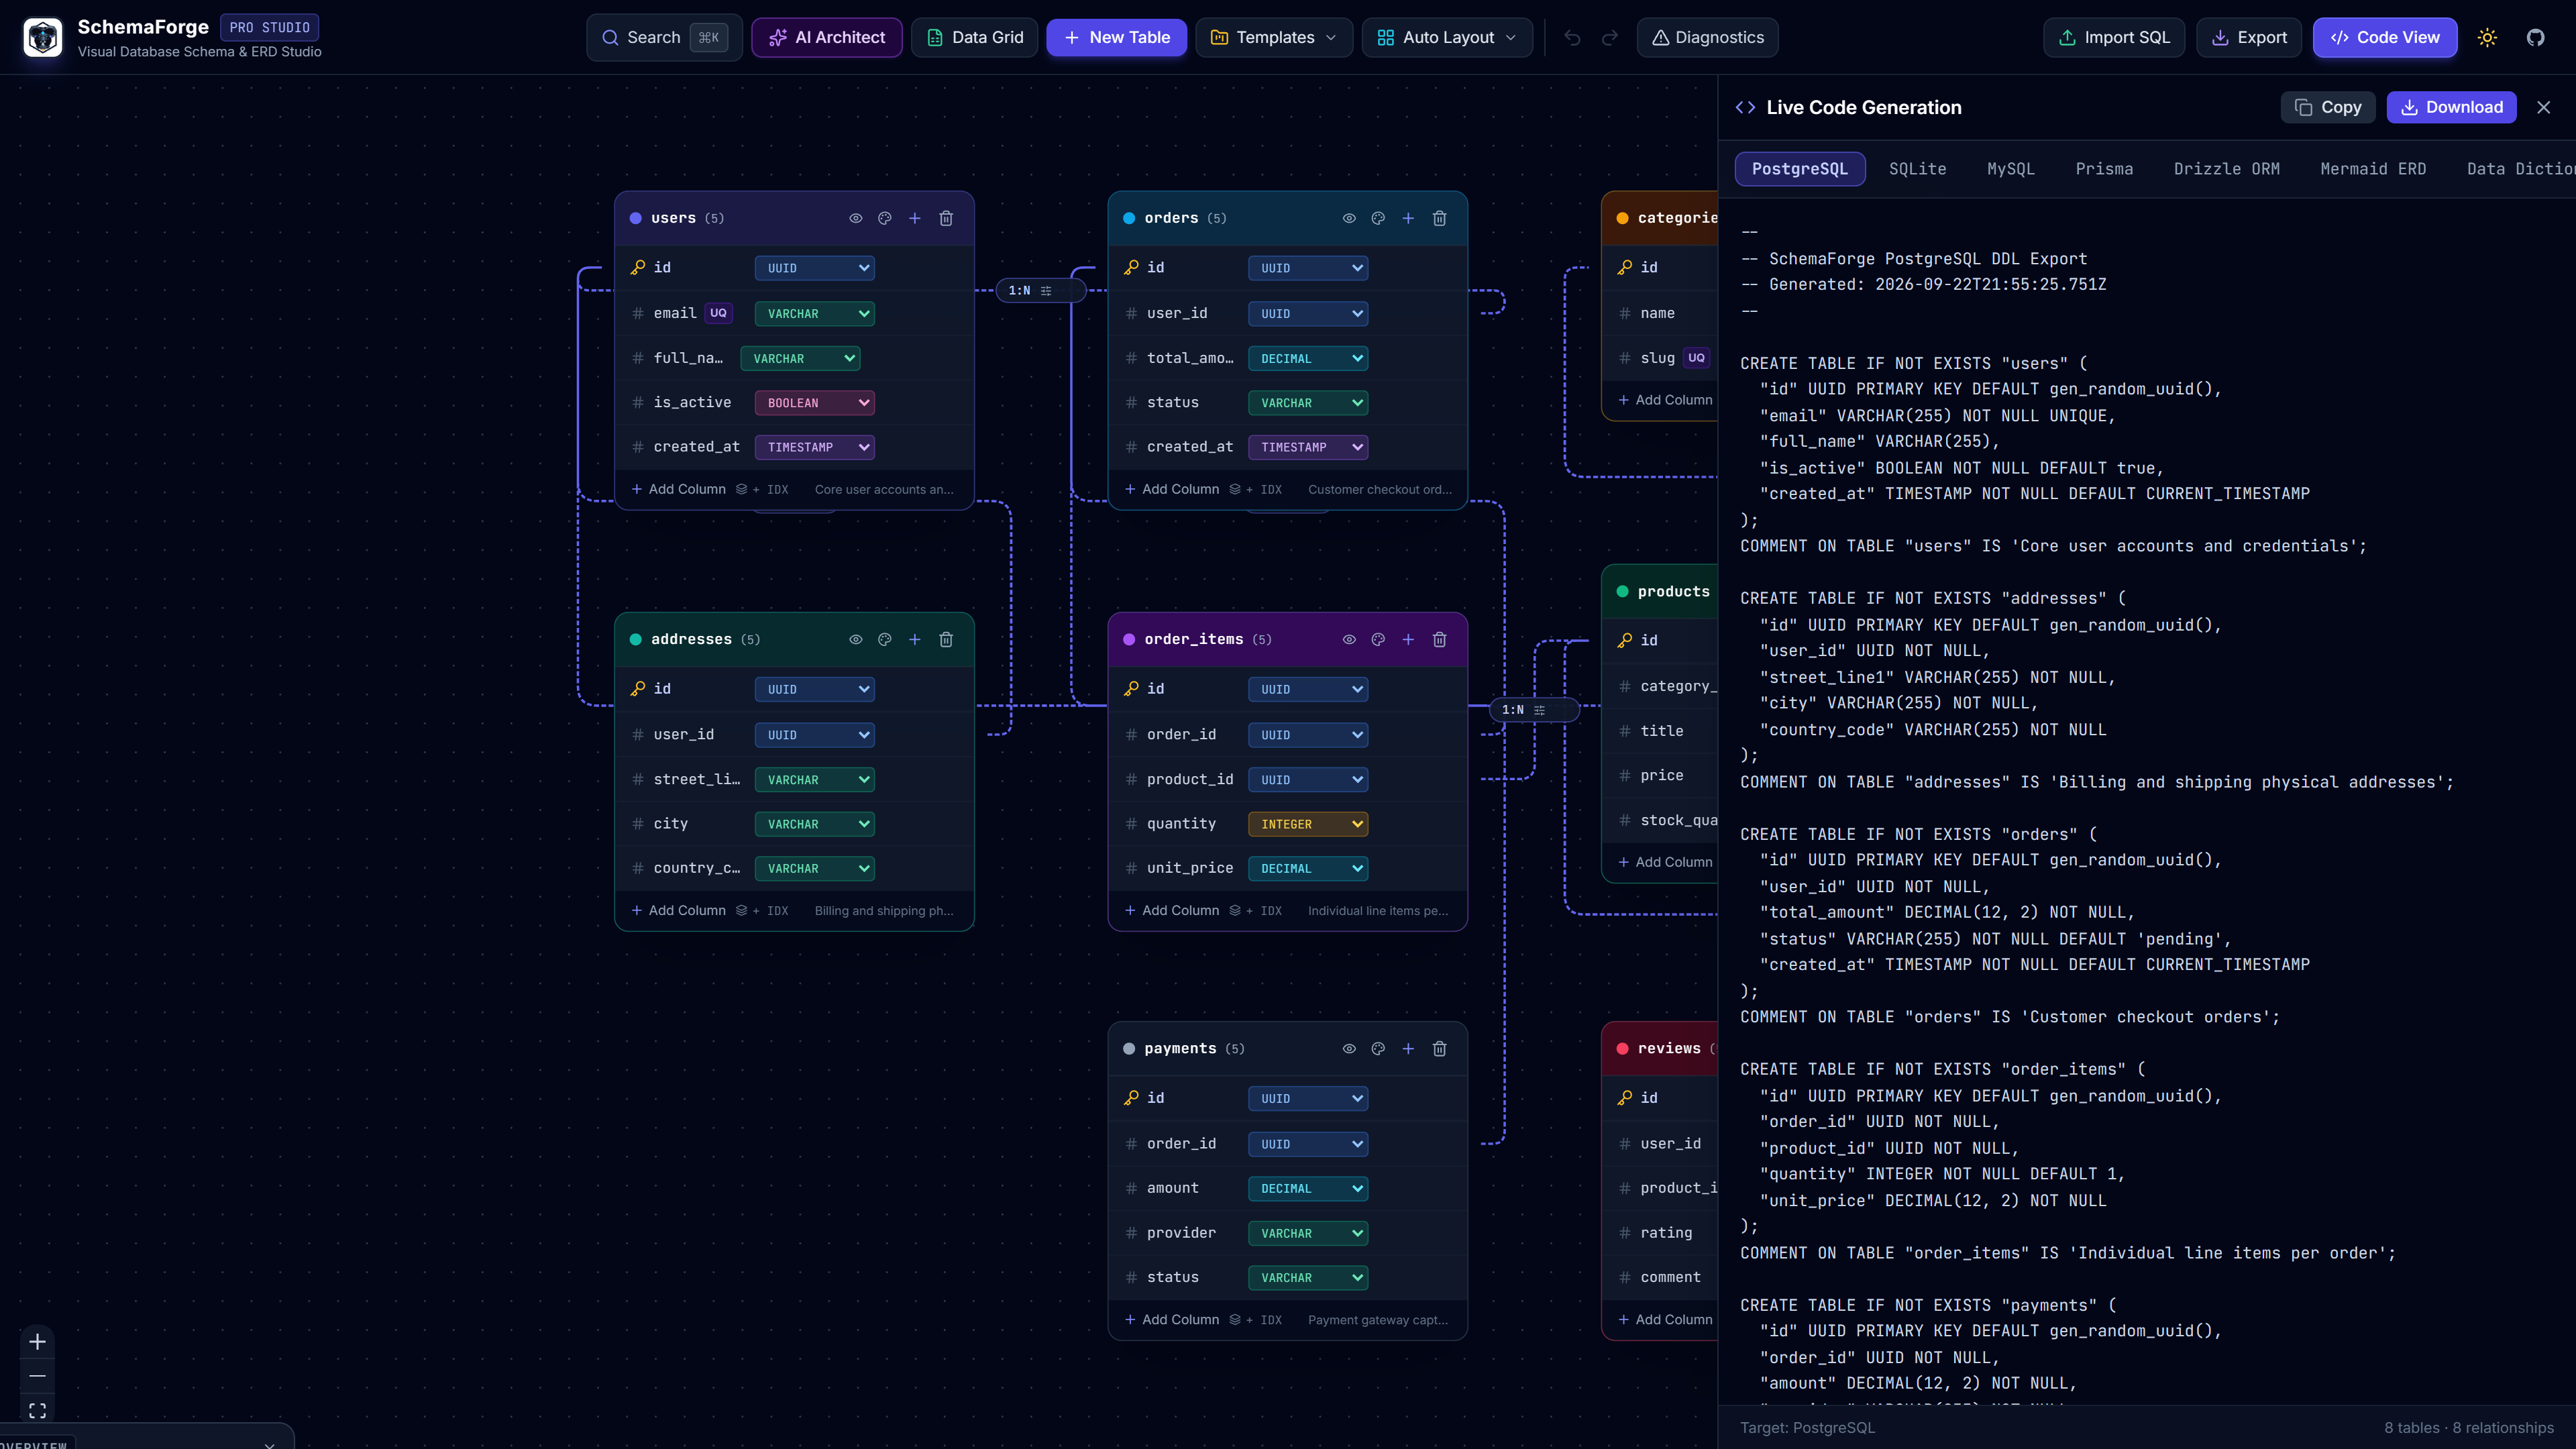The height and width of the screenshot is (1449, 2576).
Task: Open the AI Architect button
Action: coord(826,37)
